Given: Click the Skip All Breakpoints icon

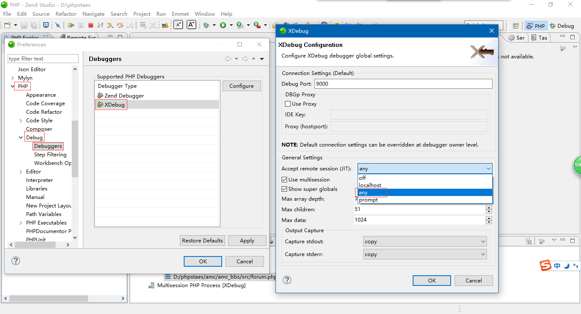Looking at the screenshot, I should [58, 25].
